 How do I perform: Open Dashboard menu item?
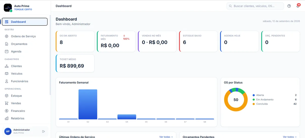point(25,22)
